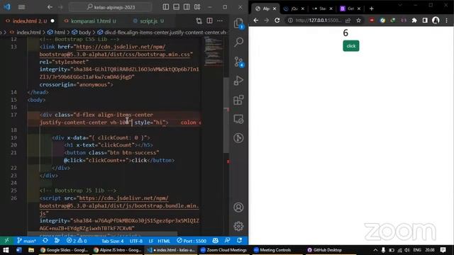454x255 pixels.
Task: Switch to Zoom Cloud Meetings taskbar item
Action: (x=223, y=250)
